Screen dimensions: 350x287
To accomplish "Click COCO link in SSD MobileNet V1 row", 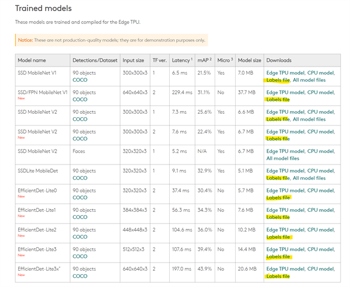I will click(80, 80).
